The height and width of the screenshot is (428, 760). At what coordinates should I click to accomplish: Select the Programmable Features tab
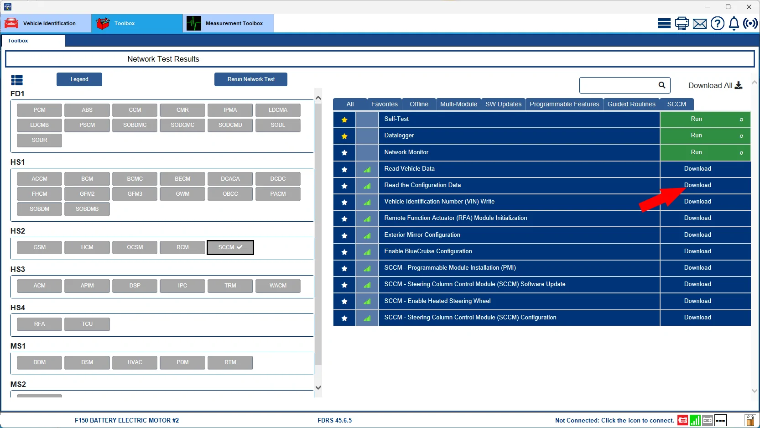[x=564, y=104]
